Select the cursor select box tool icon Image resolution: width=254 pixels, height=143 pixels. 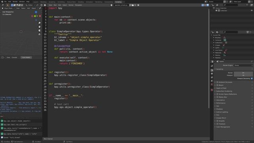click(8, 5)
